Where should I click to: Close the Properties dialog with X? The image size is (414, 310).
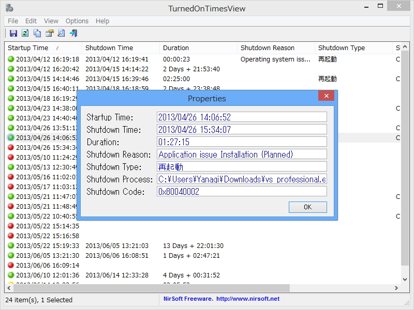pos(327,96)
